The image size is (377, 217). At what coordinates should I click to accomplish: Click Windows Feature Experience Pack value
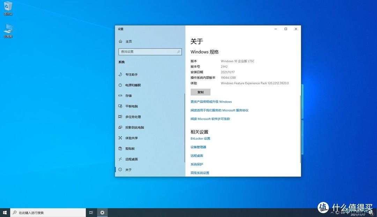tap(254, 83)
